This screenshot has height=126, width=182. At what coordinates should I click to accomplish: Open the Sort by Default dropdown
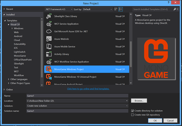coord(98,9)
